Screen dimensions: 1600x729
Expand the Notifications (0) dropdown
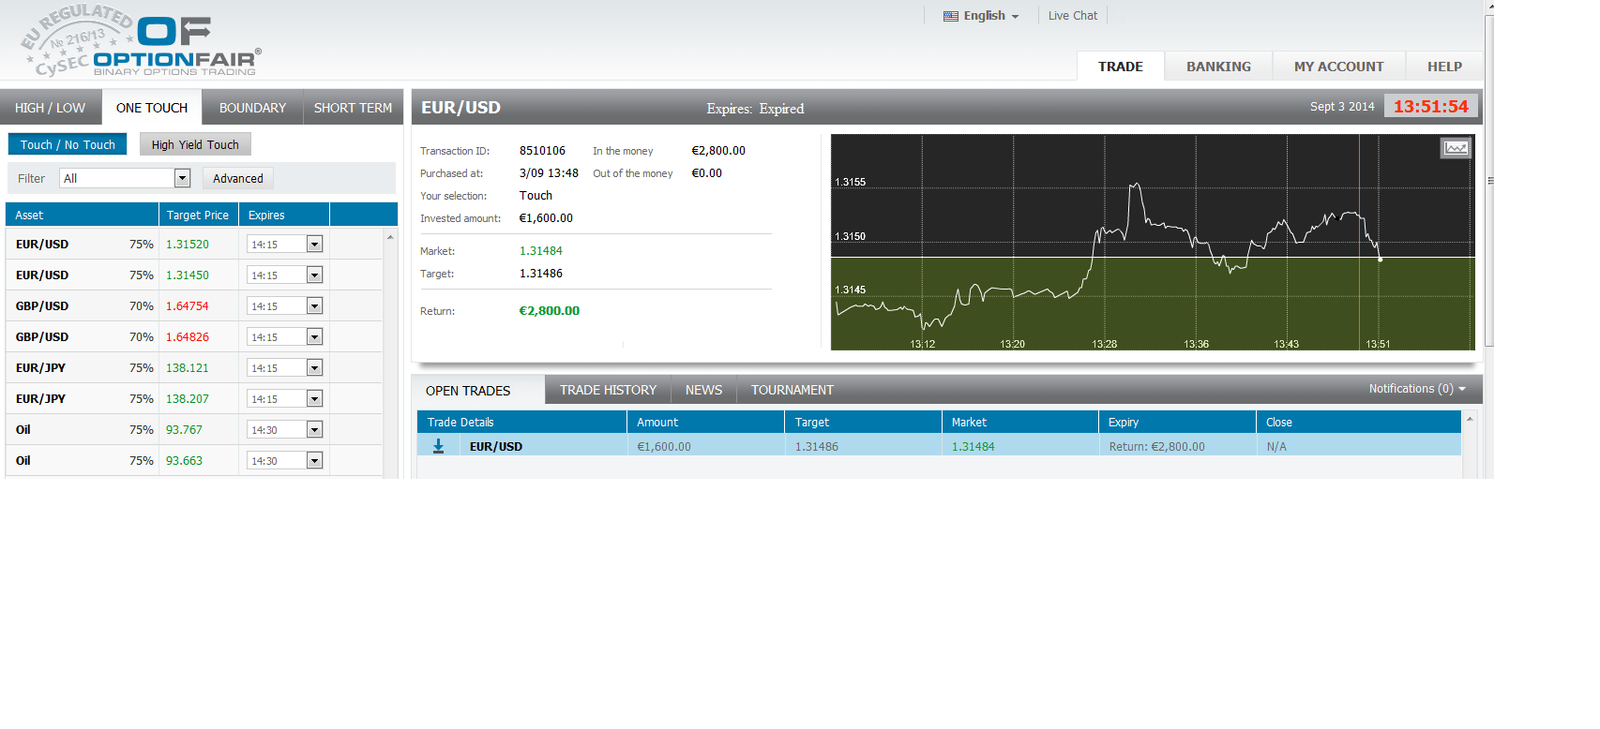click(x=1416, y=389)
